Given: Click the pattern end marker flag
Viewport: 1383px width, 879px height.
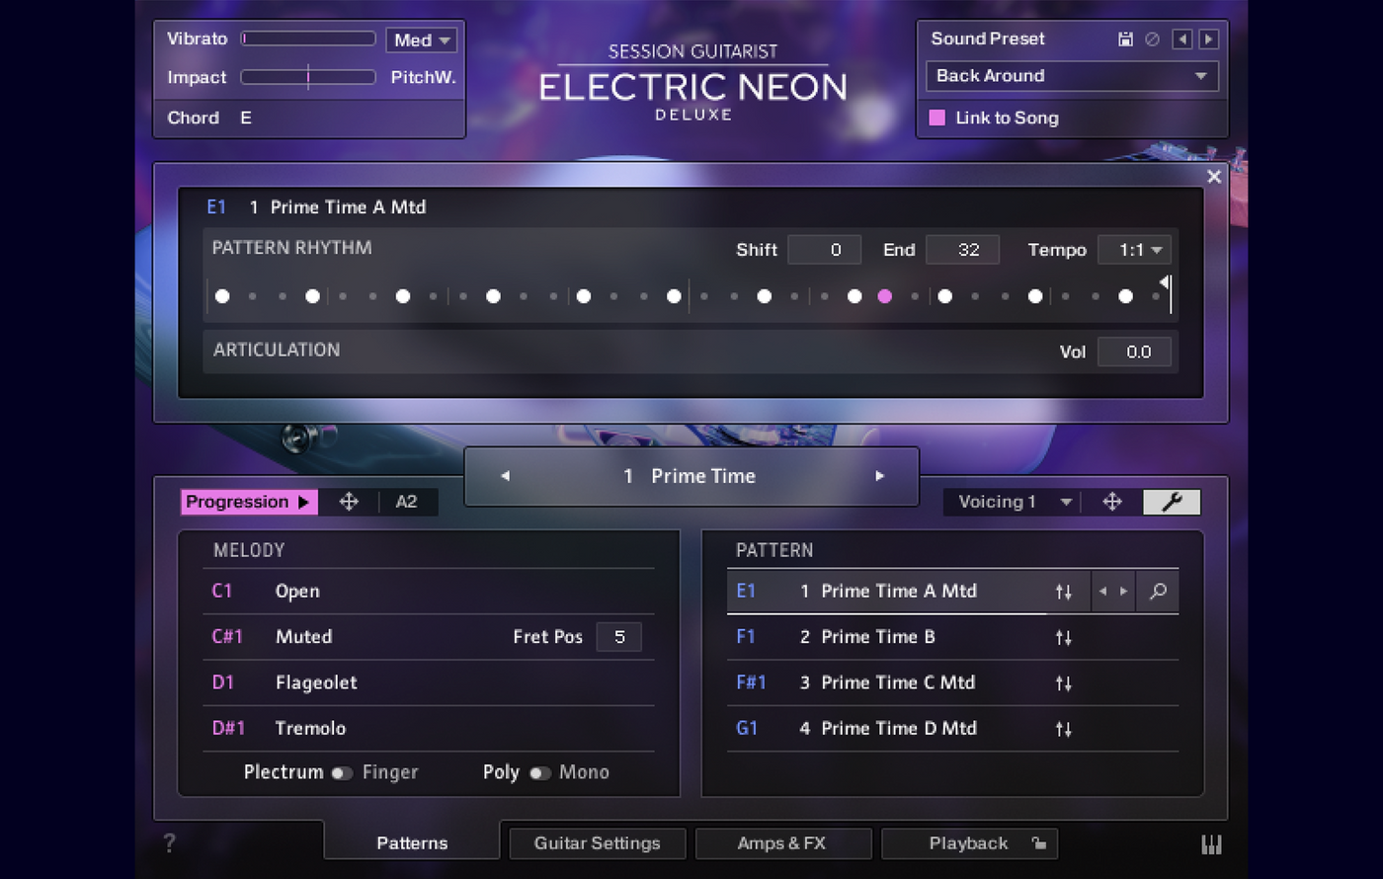Looking at the screenshot, I should tap(1166, 283).
